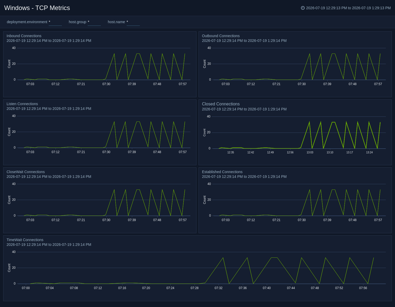Edit the host.name filter value
395x307 pixels.
pyautogui.click(x=133, y=22)
